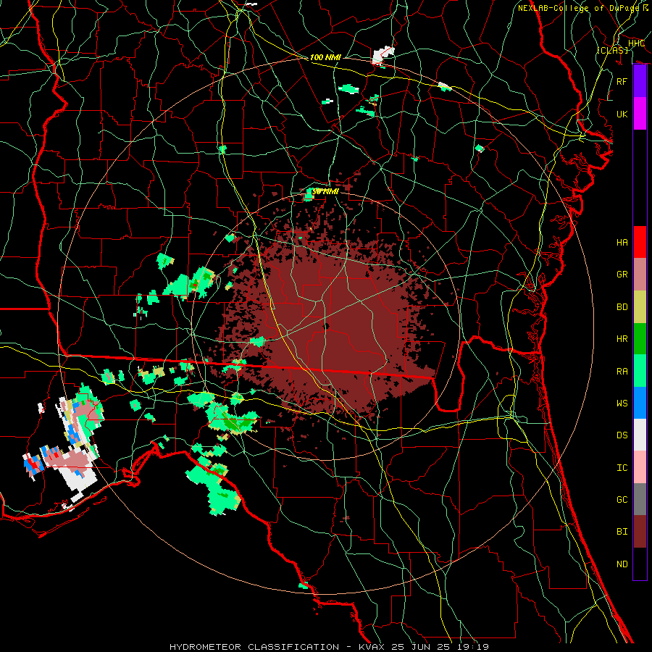Click the HA red legend swatch

pos(640,242)
